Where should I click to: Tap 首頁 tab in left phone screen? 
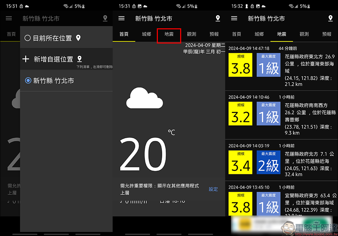pos(11,34)
